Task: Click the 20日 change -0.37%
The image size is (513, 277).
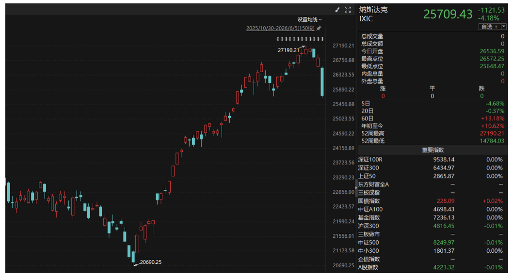Action: click(495, 111)
